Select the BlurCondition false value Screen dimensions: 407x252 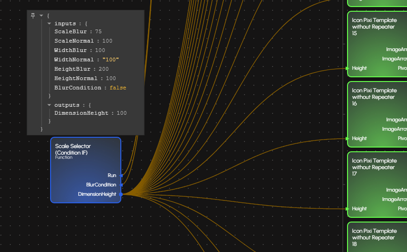pyautogui.click(x=118, y=88)
